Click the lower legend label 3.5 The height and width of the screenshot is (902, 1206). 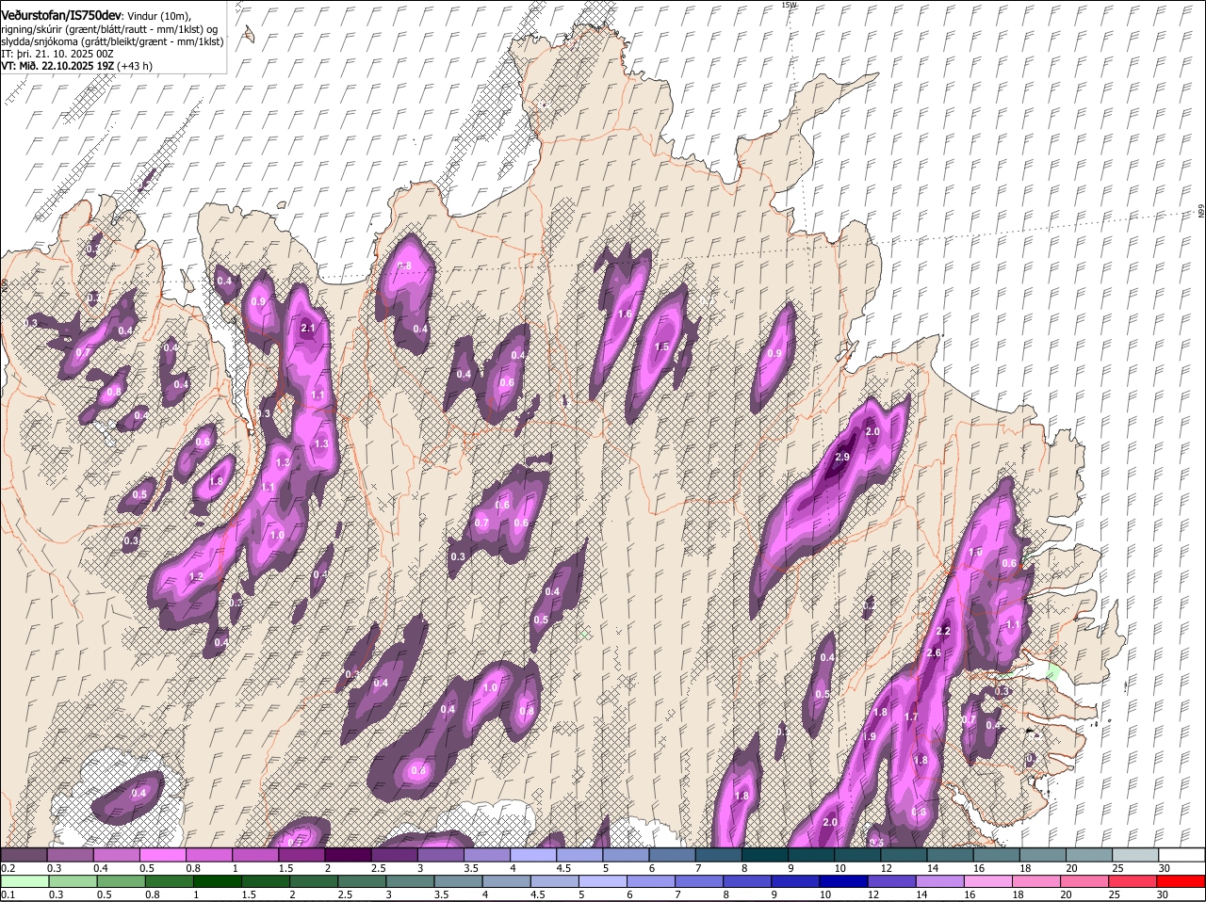pos(440,895)
